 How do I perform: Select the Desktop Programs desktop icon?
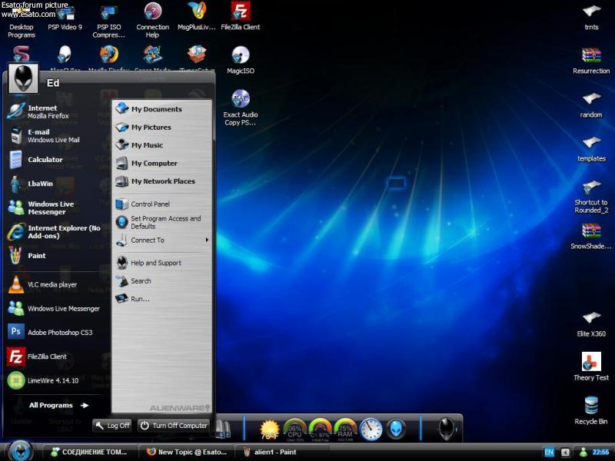22,21
